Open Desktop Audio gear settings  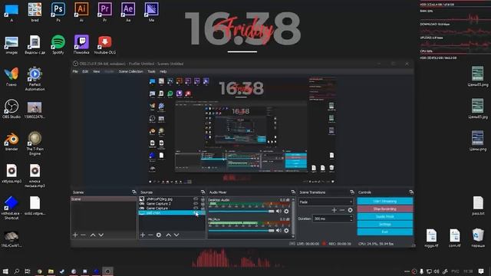pos(286,212)
